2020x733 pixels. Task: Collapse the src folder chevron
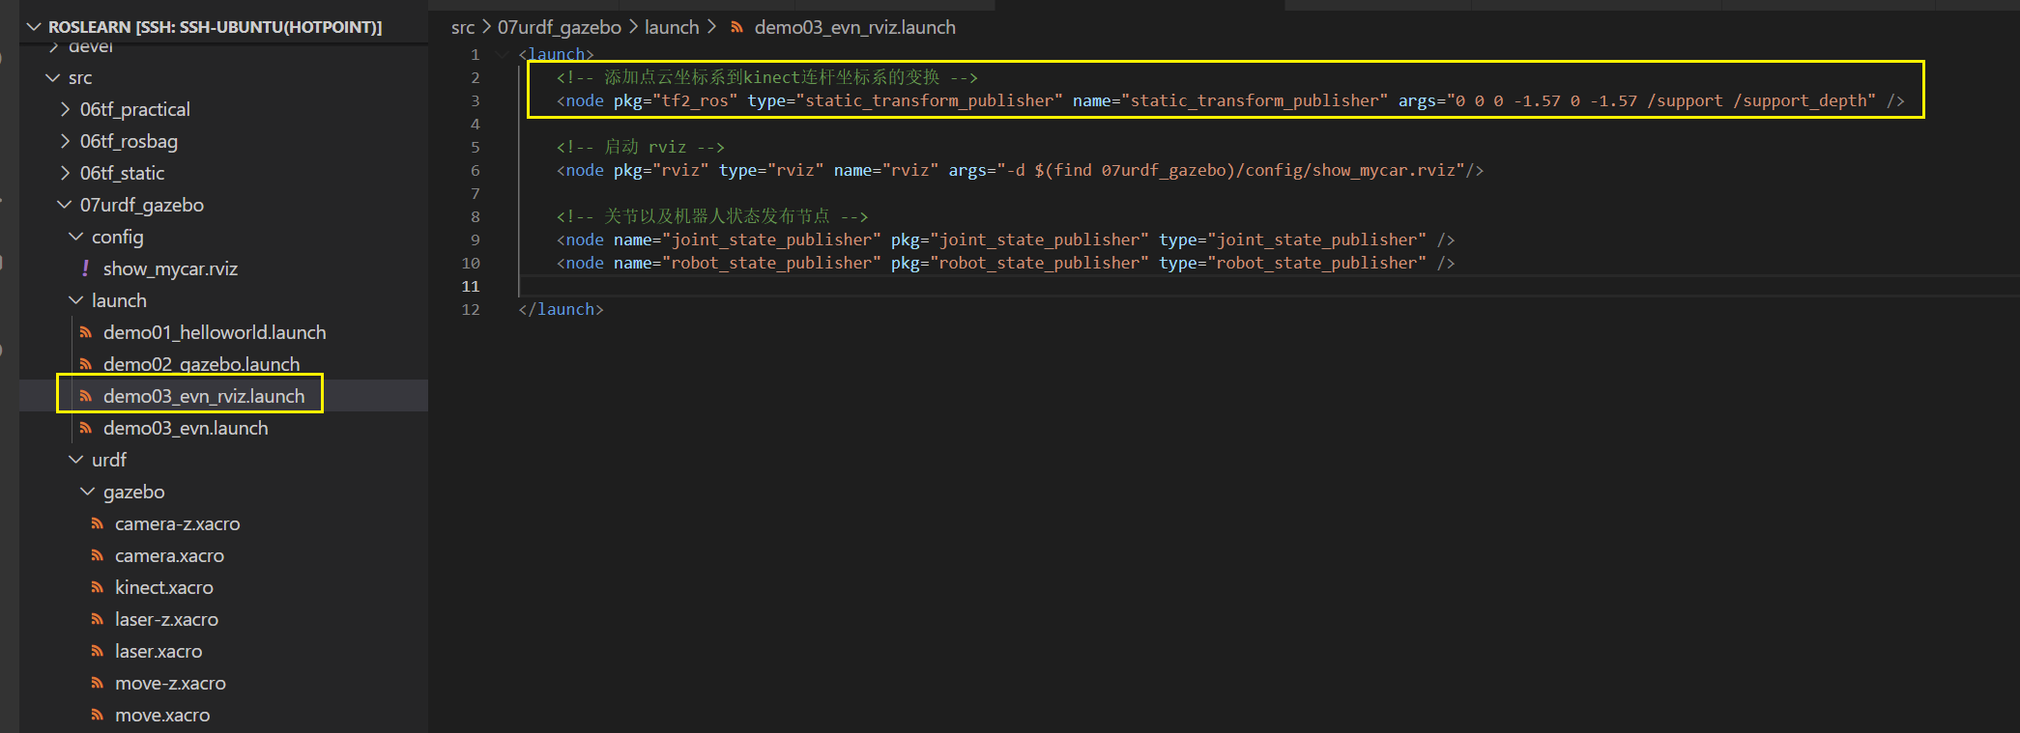53,77
